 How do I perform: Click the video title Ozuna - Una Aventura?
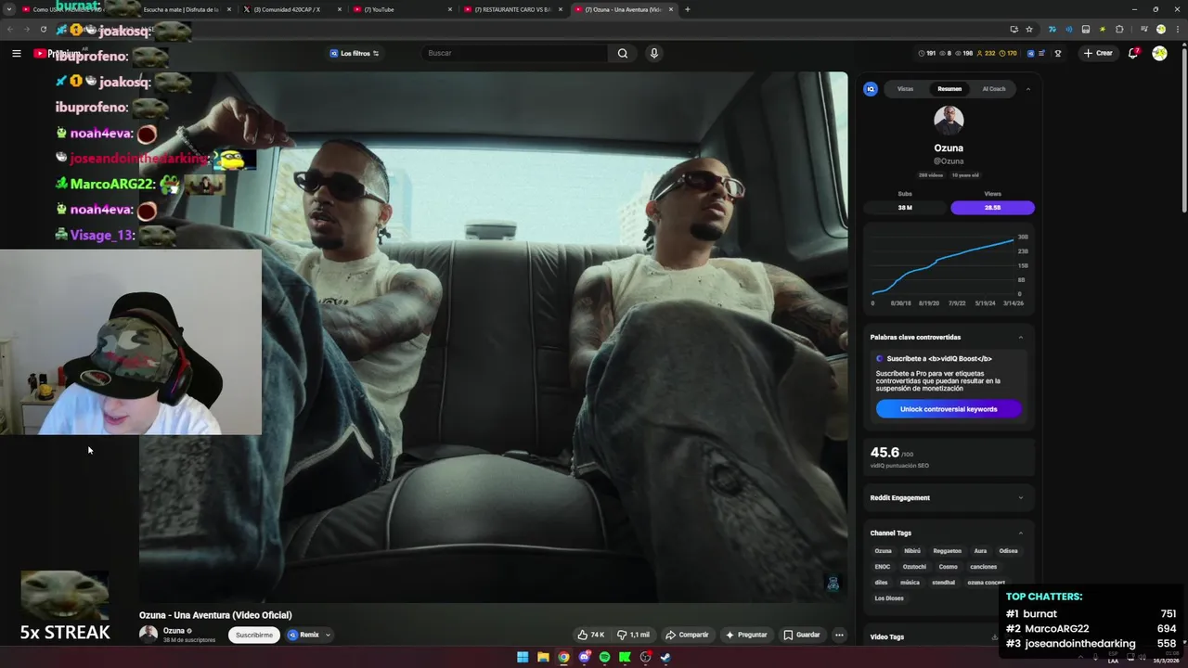215,615
